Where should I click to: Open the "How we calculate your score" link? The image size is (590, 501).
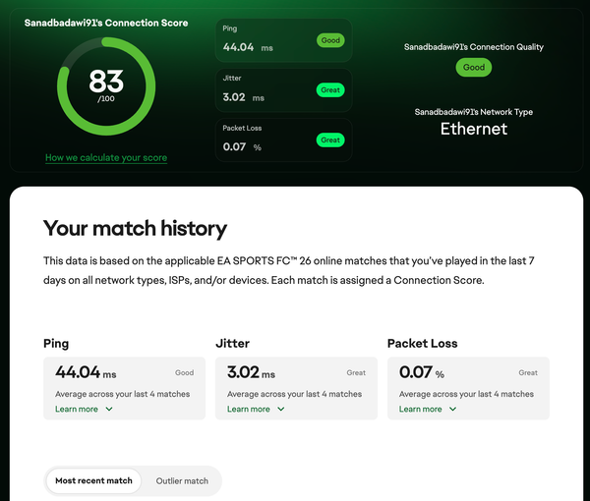coord(106,158)
